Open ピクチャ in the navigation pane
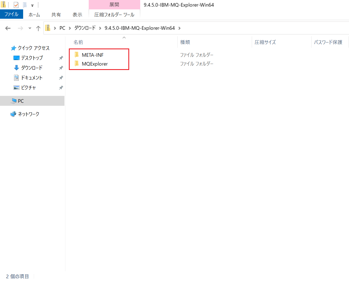 [x=28, y=88]
